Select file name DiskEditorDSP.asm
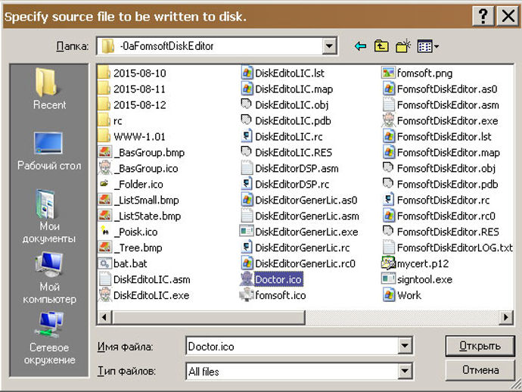 tap(297, 169)
